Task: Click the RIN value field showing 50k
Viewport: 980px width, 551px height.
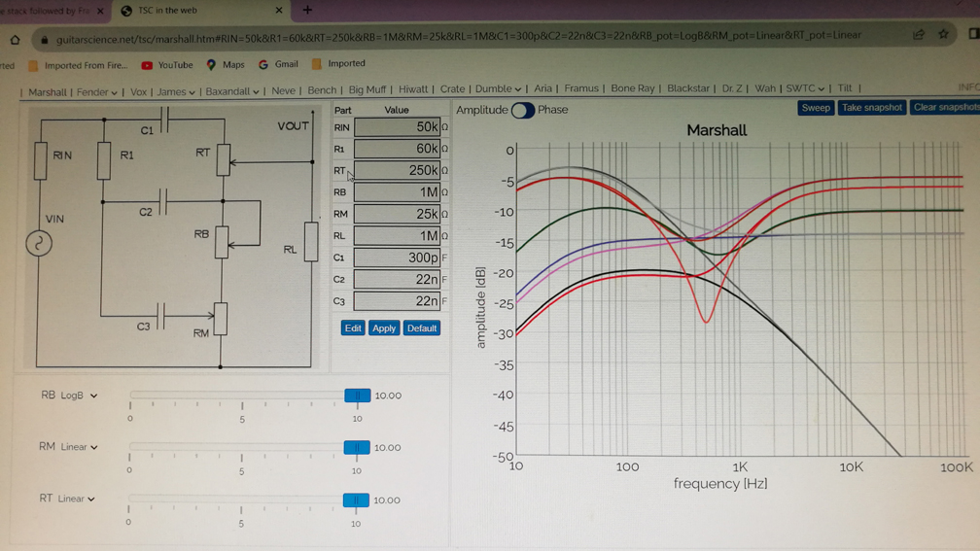Action: click(397, 127)
